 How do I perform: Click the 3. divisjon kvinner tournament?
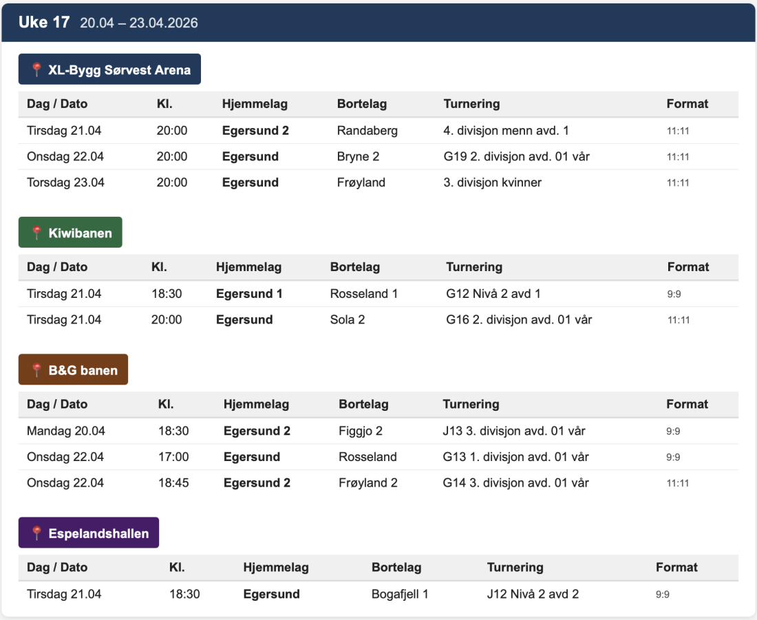(492, 183)
